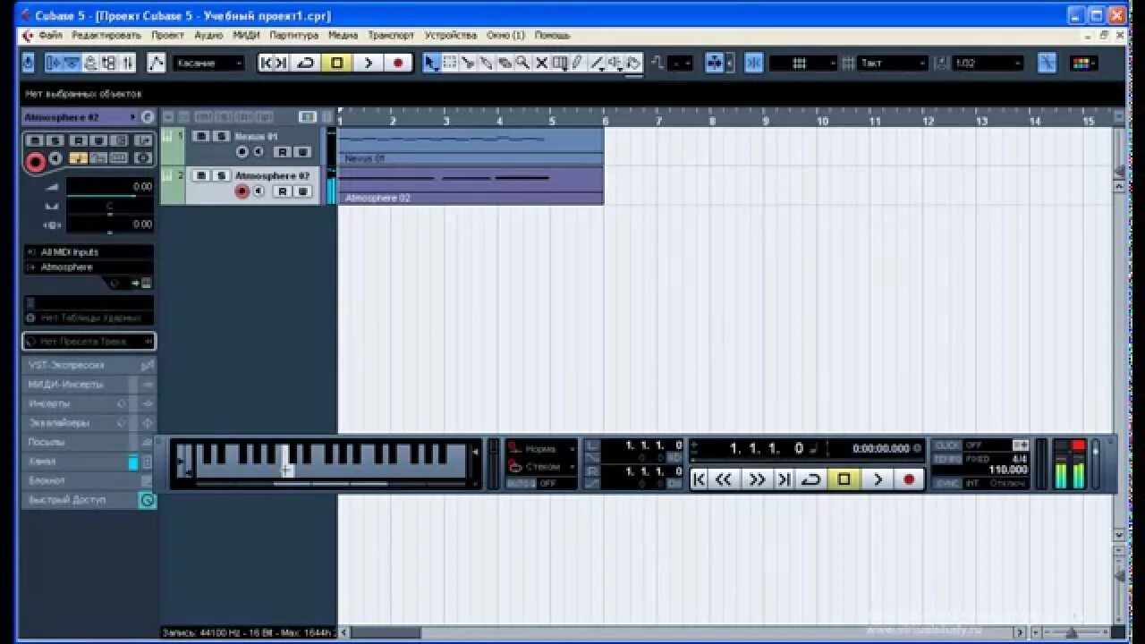The height and width of the screenshot is (644, 1145).
Task: Toggle Cycle loop in top toolbar
Action: pyautogui.click(x=306, y=63)
